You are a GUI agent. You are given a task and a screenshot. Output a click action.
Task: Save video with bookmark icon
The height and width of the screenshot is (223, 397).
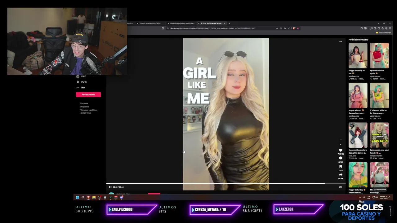(x=341, y=167)
